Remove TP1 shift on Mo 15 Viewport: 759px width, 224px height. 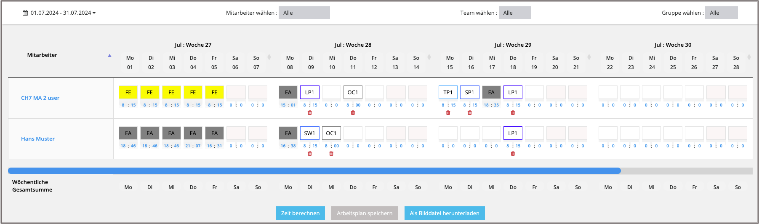[448, 113]
